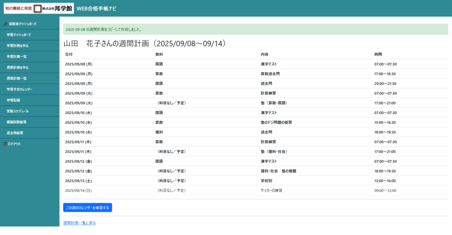
Task: Go to 学習ダッシュボード
Action: point(19,35)
